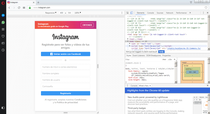Show more DevTools tabs chevron
The width and height of the screenshot is (210, 114).
(x=190, y=13)
